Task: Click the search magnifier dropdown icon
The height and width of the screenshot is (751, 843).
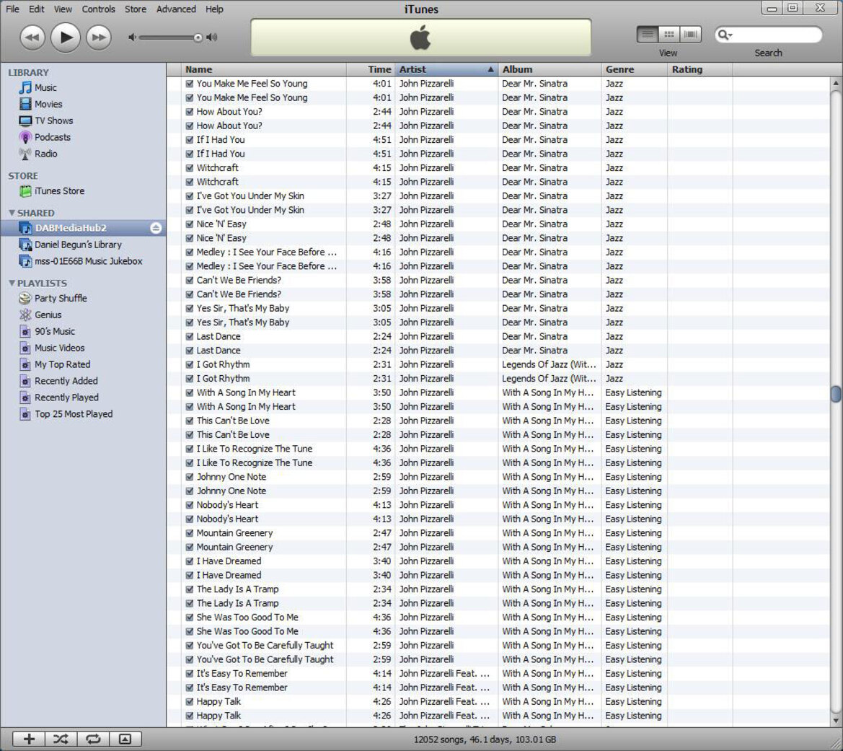Action: pyautogui.click(x=725, y=35)
